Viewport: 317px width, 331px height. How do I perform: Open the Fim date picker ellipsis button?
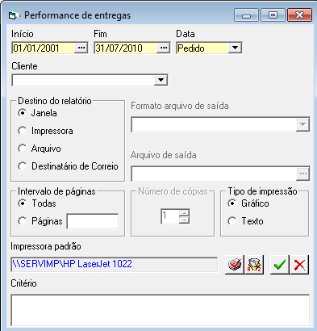(x=163, y=48)
